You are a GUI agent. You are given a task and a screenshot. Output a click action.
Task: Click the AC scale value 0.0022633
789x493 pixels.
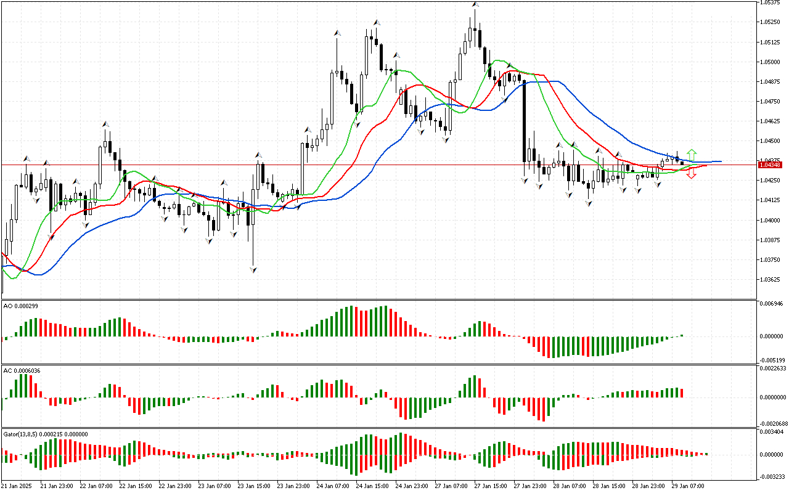(773, 369)
